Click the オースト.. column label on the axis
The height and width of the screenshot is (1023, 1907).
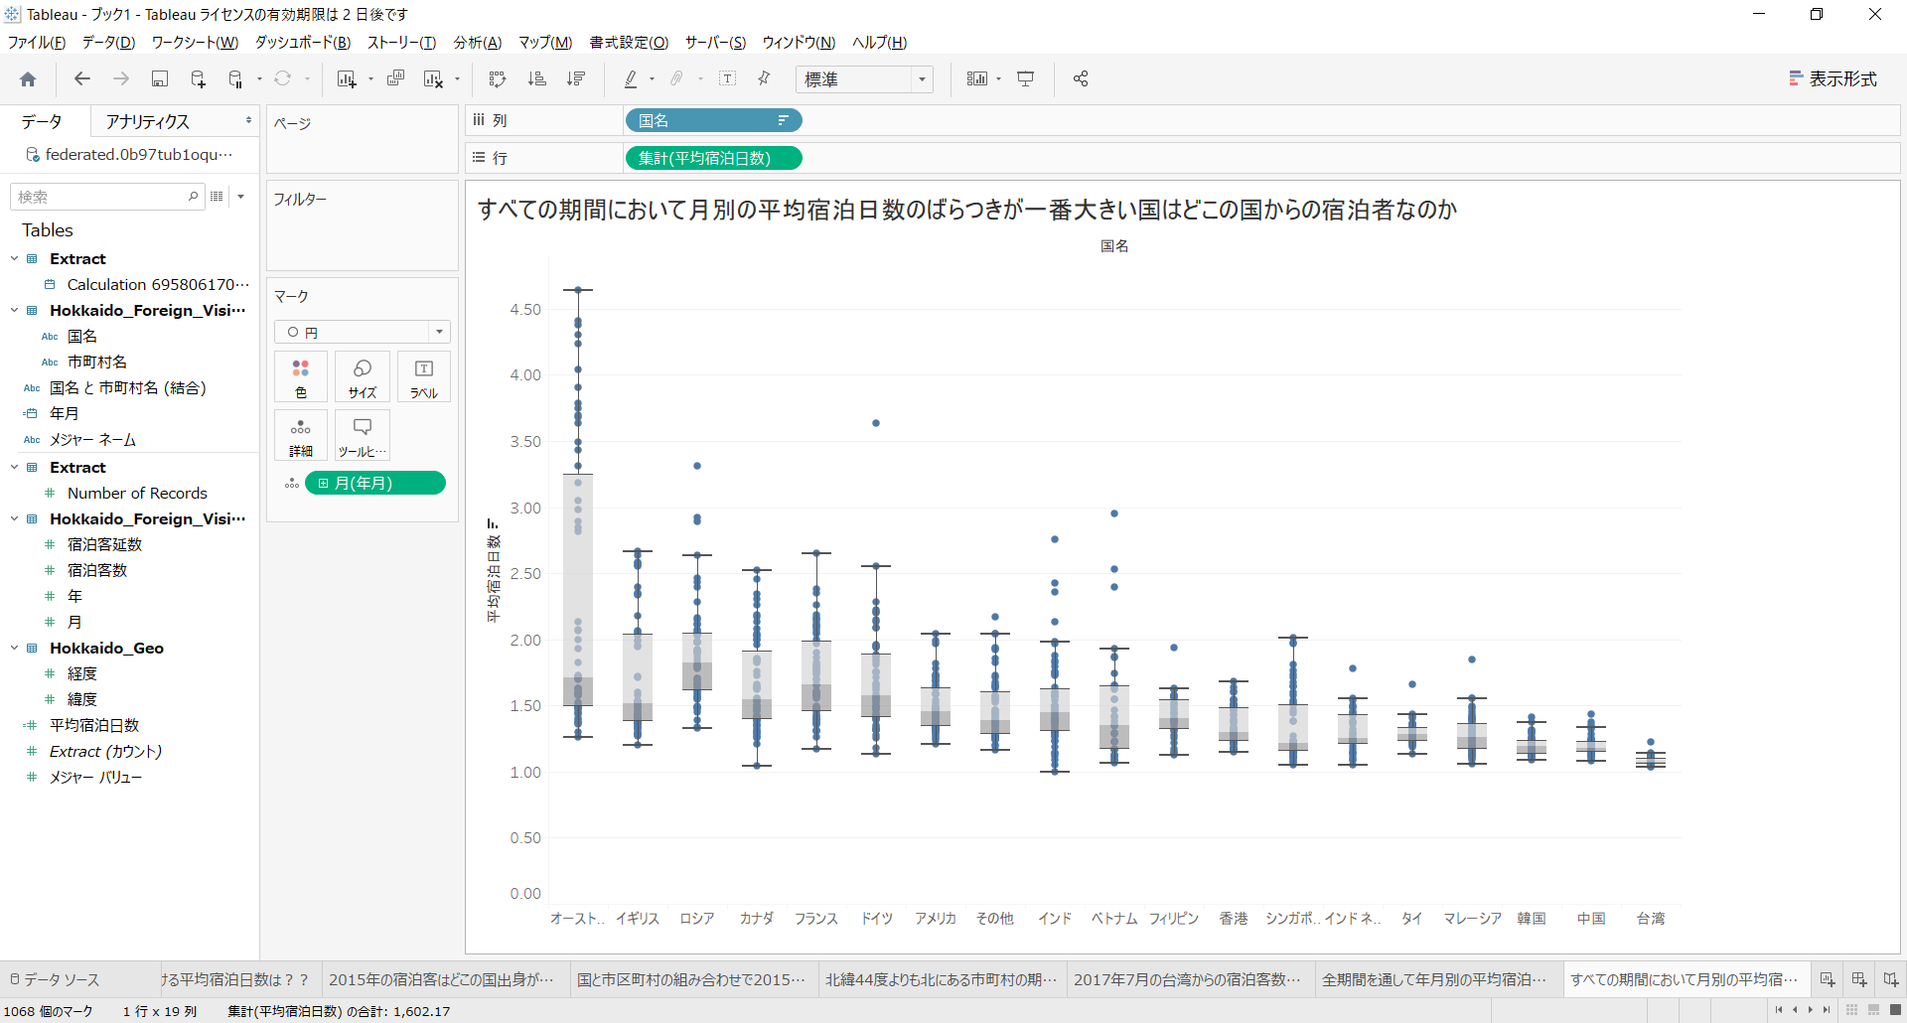click(577, 919)
